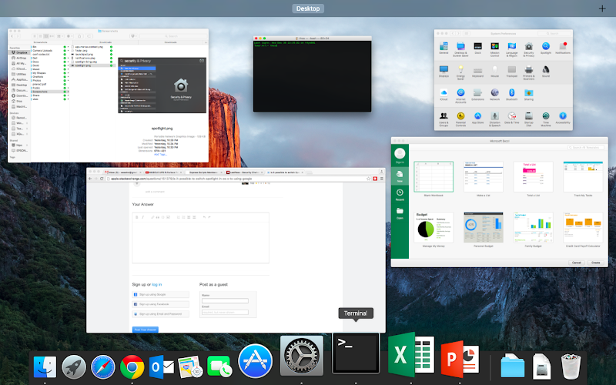Viewport: 616px width, 385px height.
Task: Open Security & Privacy preferences icon
Action: (x=529, y=49)
